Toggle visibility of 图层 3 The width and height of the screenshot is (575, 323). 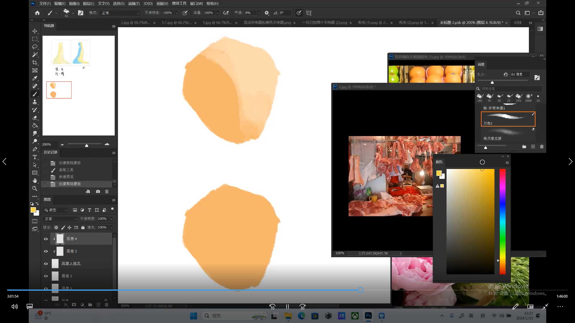coord(46,252)
